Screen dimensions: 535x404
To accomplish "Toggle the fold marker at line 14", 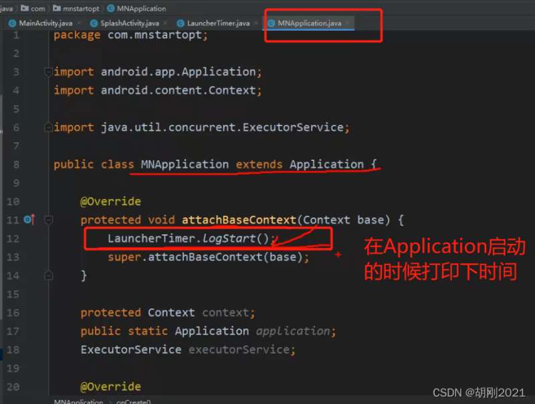I will [x=48, y=275].
